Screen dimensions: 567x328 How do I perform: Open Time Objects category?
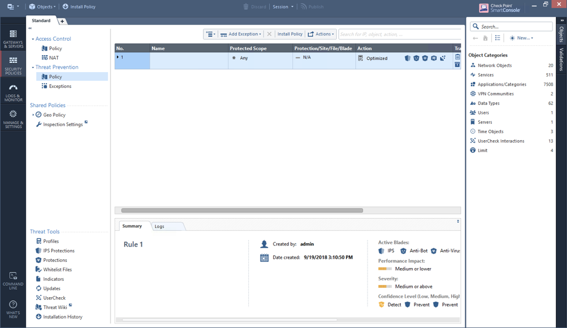[511, 131]
